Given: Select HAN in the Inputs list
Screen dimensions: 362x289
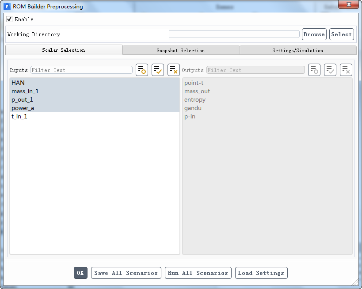Looking at the screenshot, I should [95, 83].
